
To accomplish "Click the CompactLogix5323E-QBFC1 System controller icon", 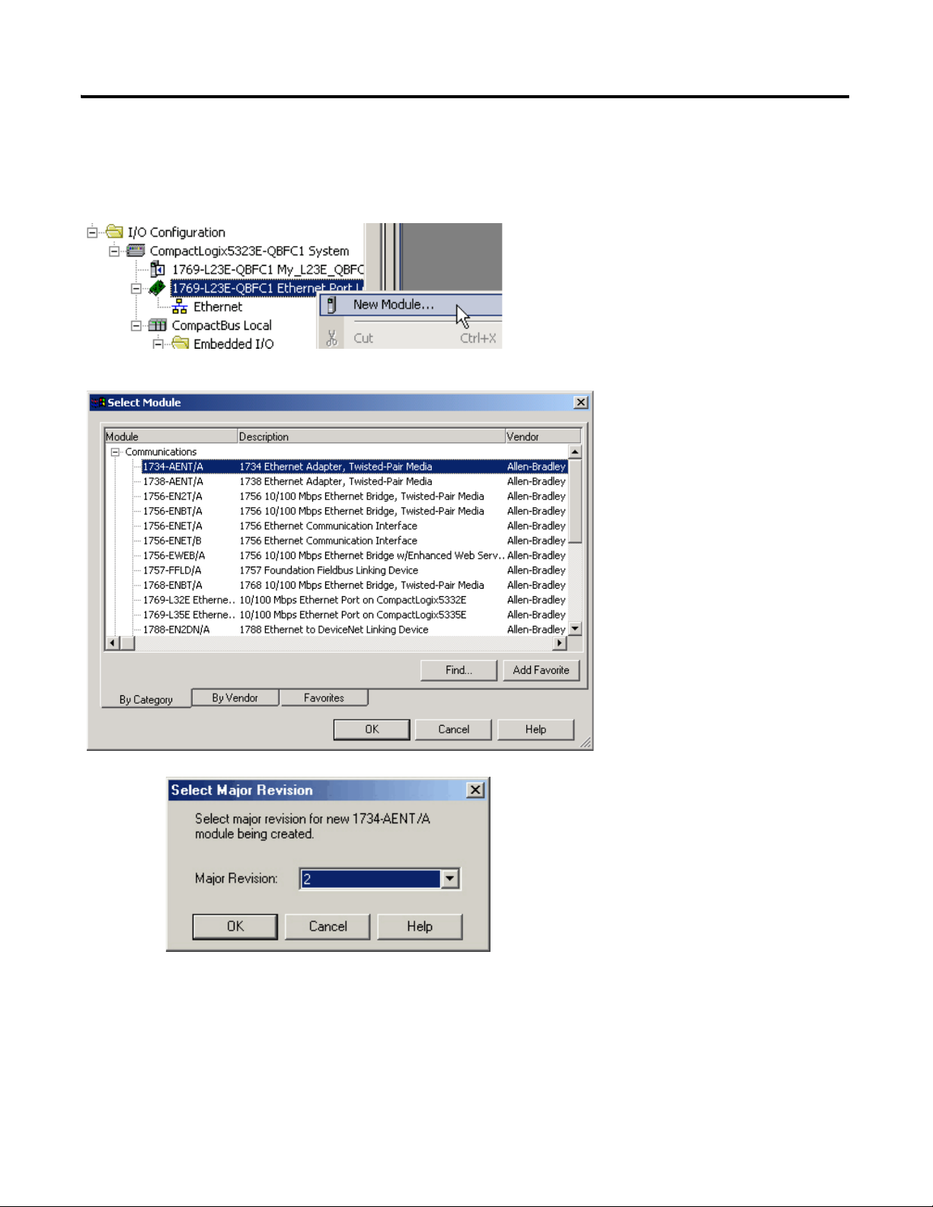I will (x=136, y=251).
